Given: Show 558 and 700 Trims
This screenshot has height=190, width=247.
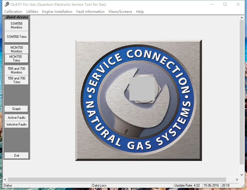Looking at the screenshot, I should click(x=17, y=80).
